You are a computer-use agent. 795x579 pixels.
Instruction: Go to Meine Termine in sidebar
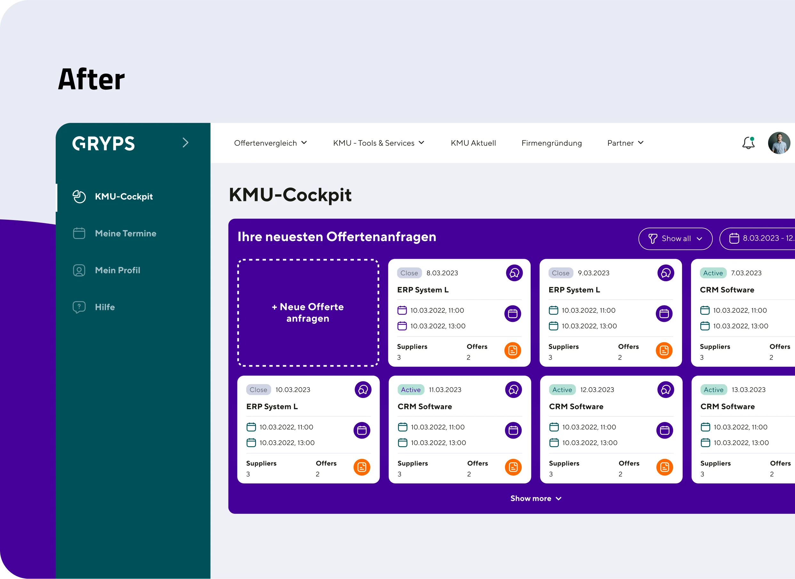[x=125, y=234]
